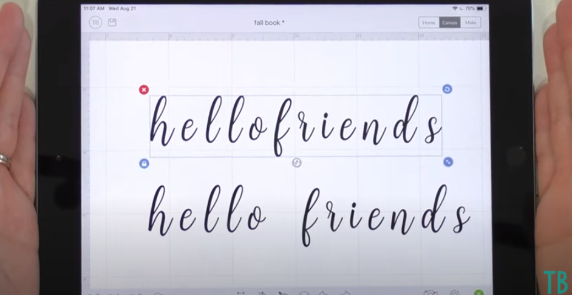572x295 pixels.
Task: Delete selection with red X handle
Action: tap(144, 90)
